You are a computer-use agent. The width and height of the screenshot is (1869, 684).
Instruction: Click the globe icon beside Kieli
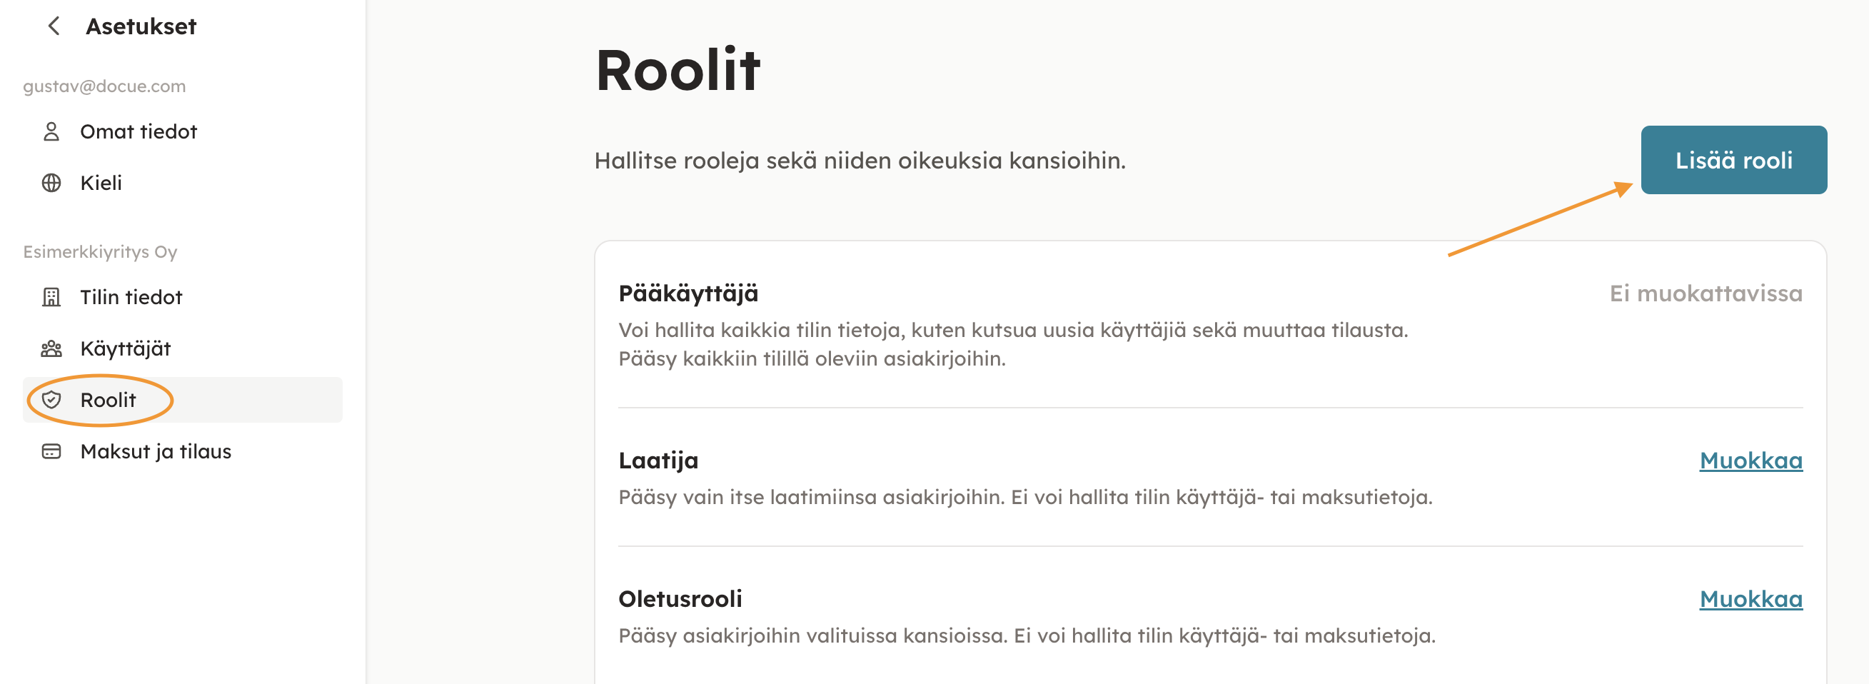tap(51, 183)
